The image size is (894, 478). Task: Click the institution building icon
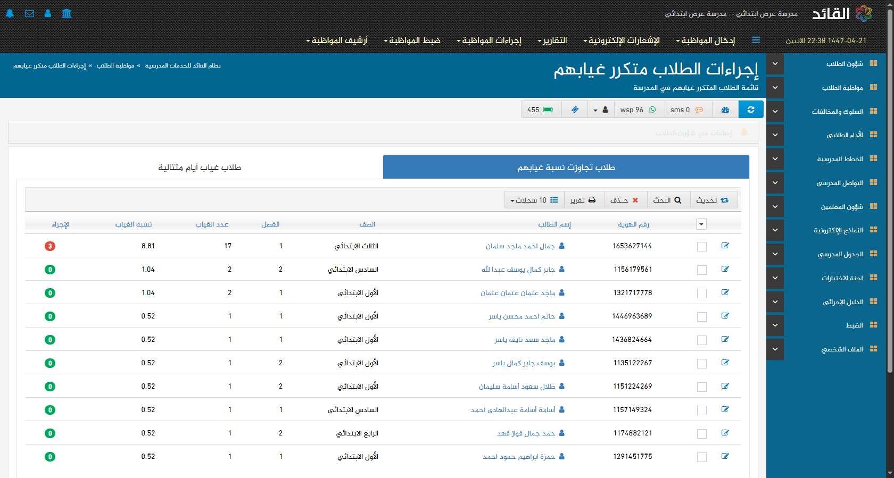[x=67, y=13]
